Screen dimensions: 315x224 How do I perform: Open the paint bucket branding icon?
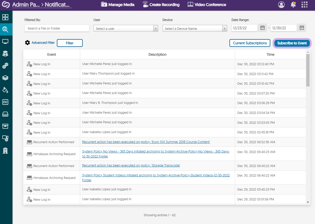pos(5,90)
